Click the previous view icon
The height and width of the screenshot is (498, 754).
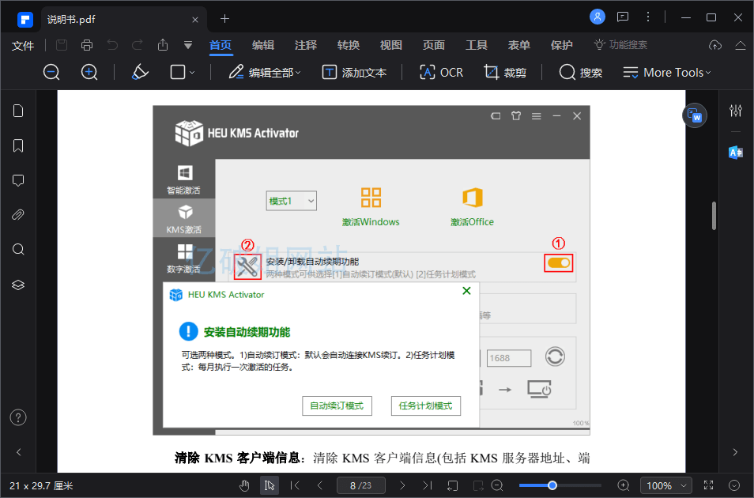click(x=453, y=486)
